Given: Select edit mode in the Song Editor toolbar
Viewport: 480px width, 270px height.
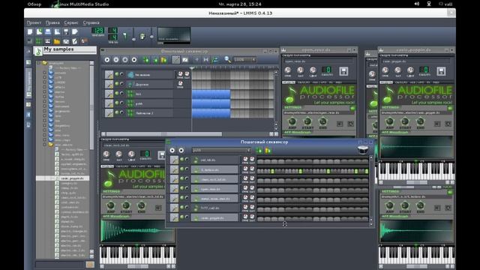Looking at the screenshot, I should pyautogui.click(x=185, y=60).
